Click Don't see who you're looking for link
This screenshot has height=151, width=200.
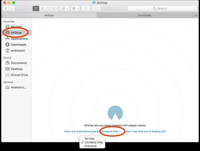[145, 131]
